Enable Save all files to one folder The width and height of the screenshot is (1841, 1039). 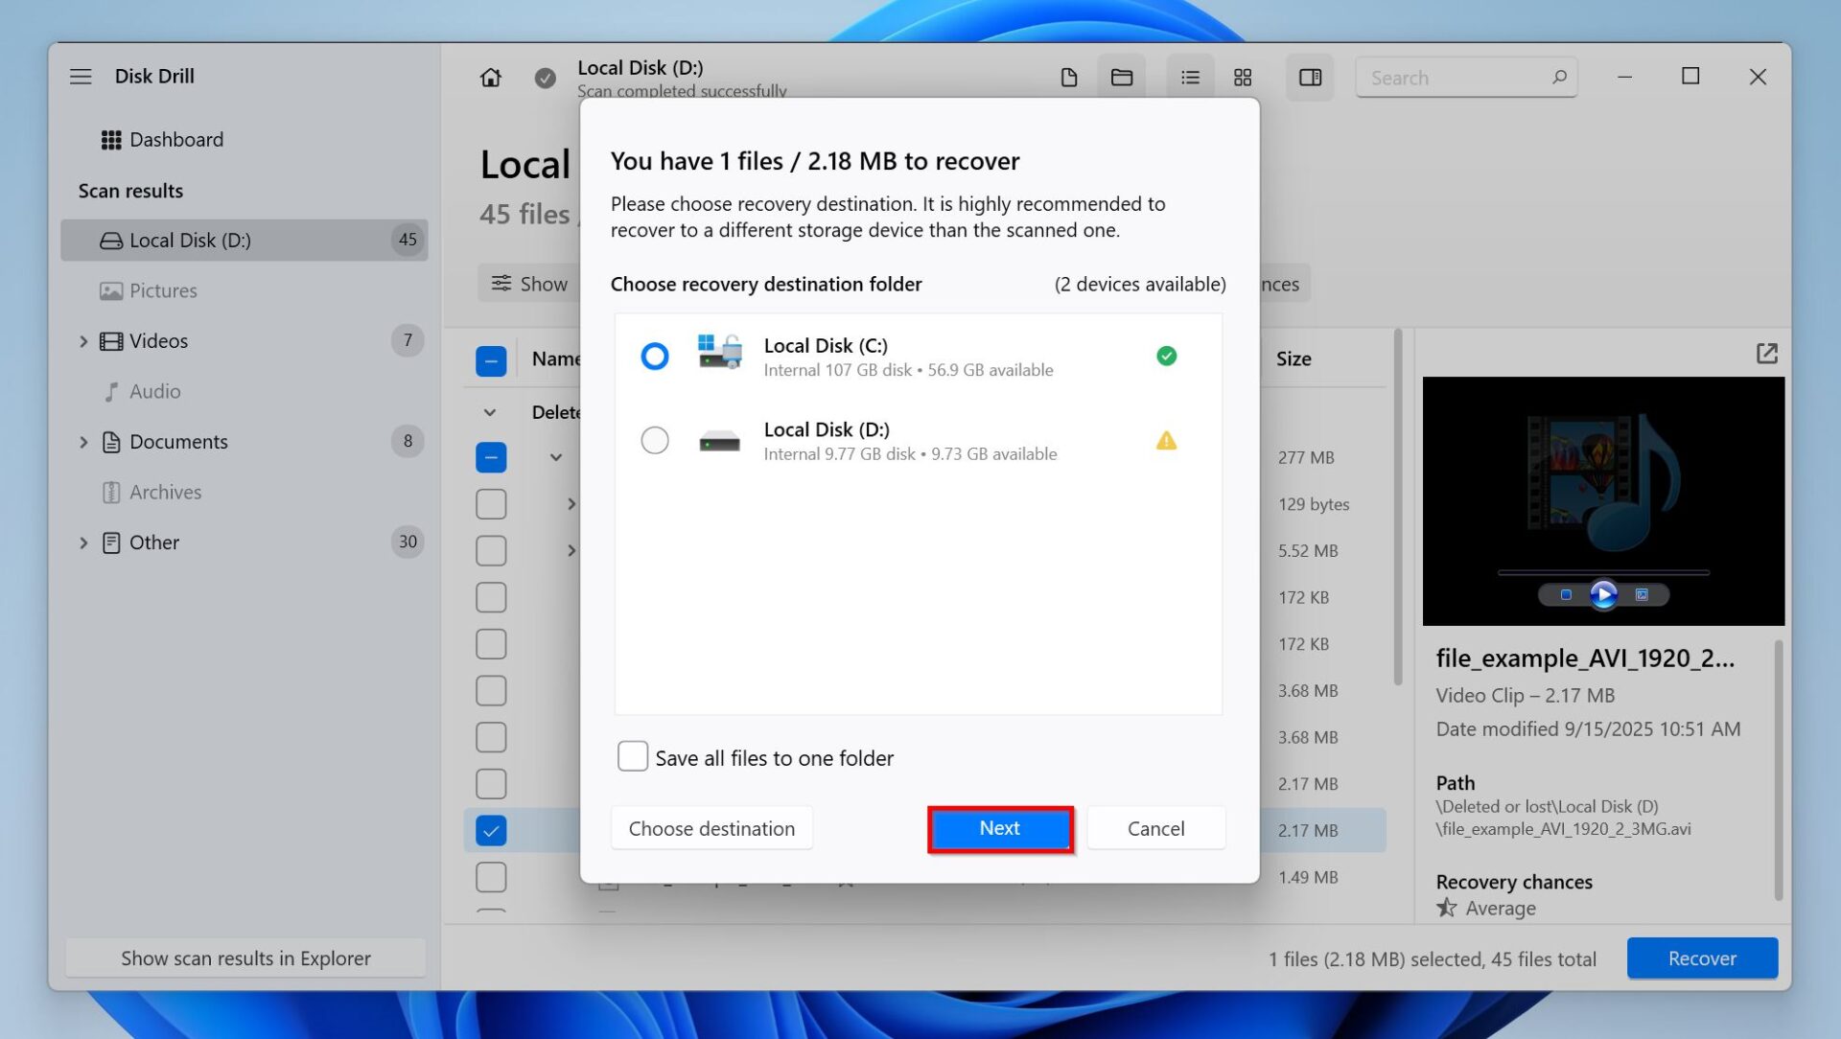click(632, 756)
